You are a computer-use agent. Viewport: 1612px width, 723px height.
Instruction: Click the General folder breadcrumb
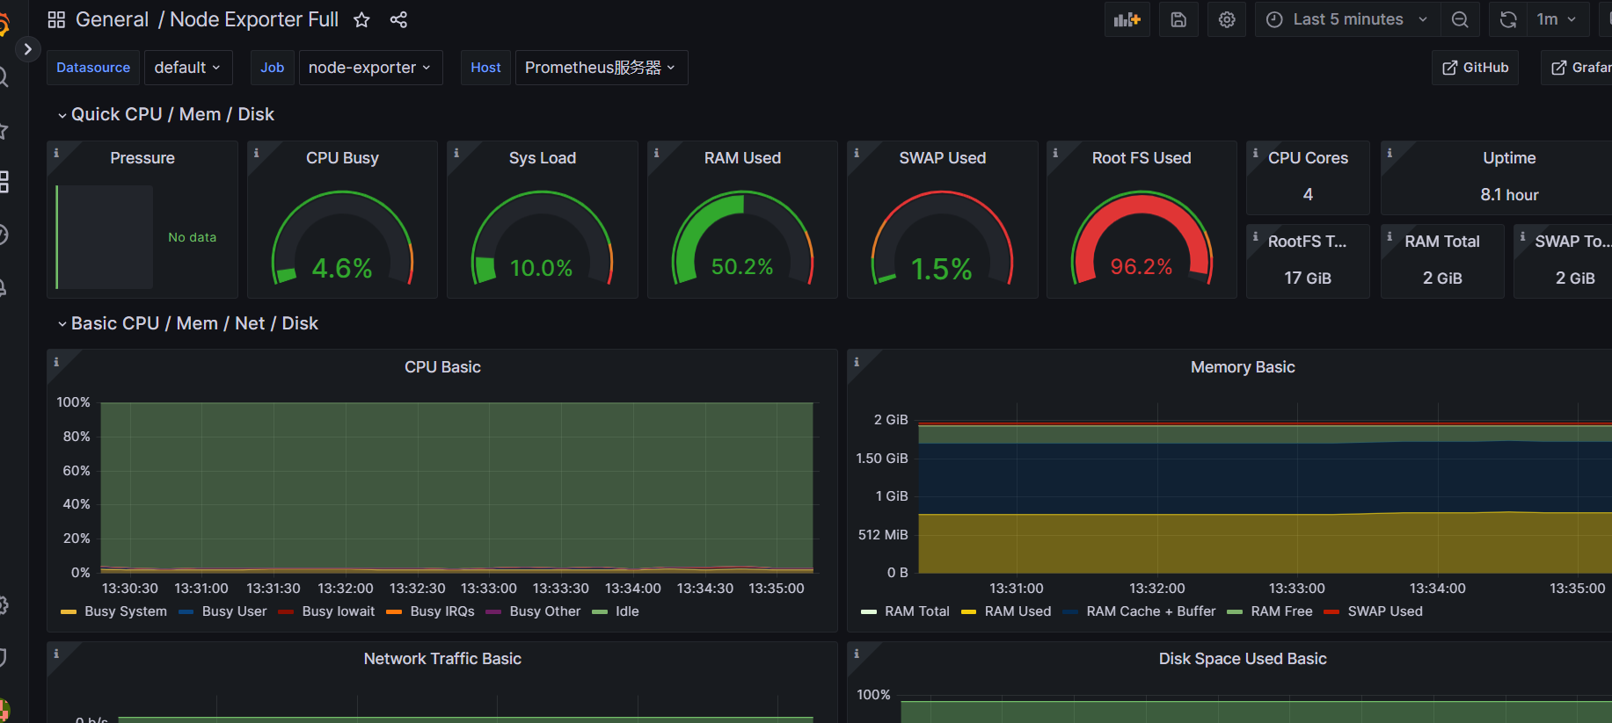click(x=112, y=20)
